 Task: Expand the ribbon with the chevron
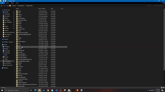tap(162, 3)
